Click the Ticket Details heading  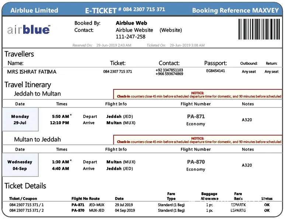(x=25, y=186)
